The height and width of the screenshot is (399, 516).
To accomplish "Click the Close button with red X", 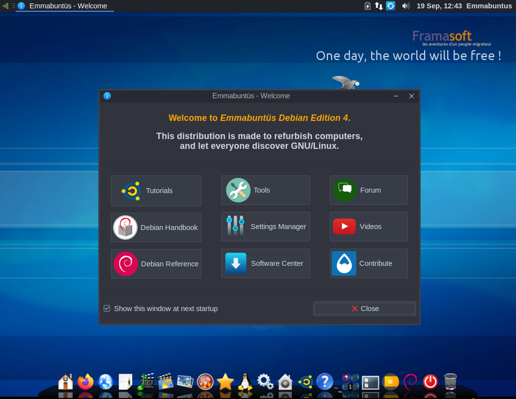I will (364, 309).
